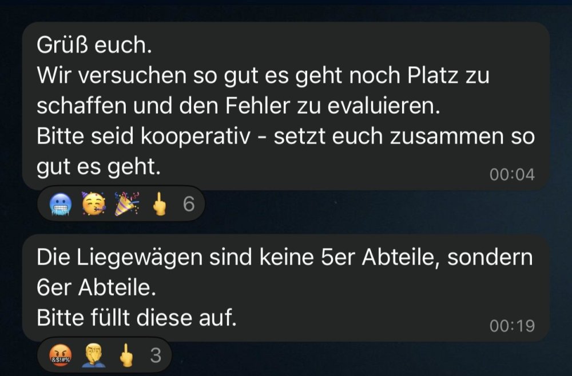This screenshot has height=376, width=572.
Task: Click line "schaffen und den Fehler zu evaluieren"
Action: (239, 106)
